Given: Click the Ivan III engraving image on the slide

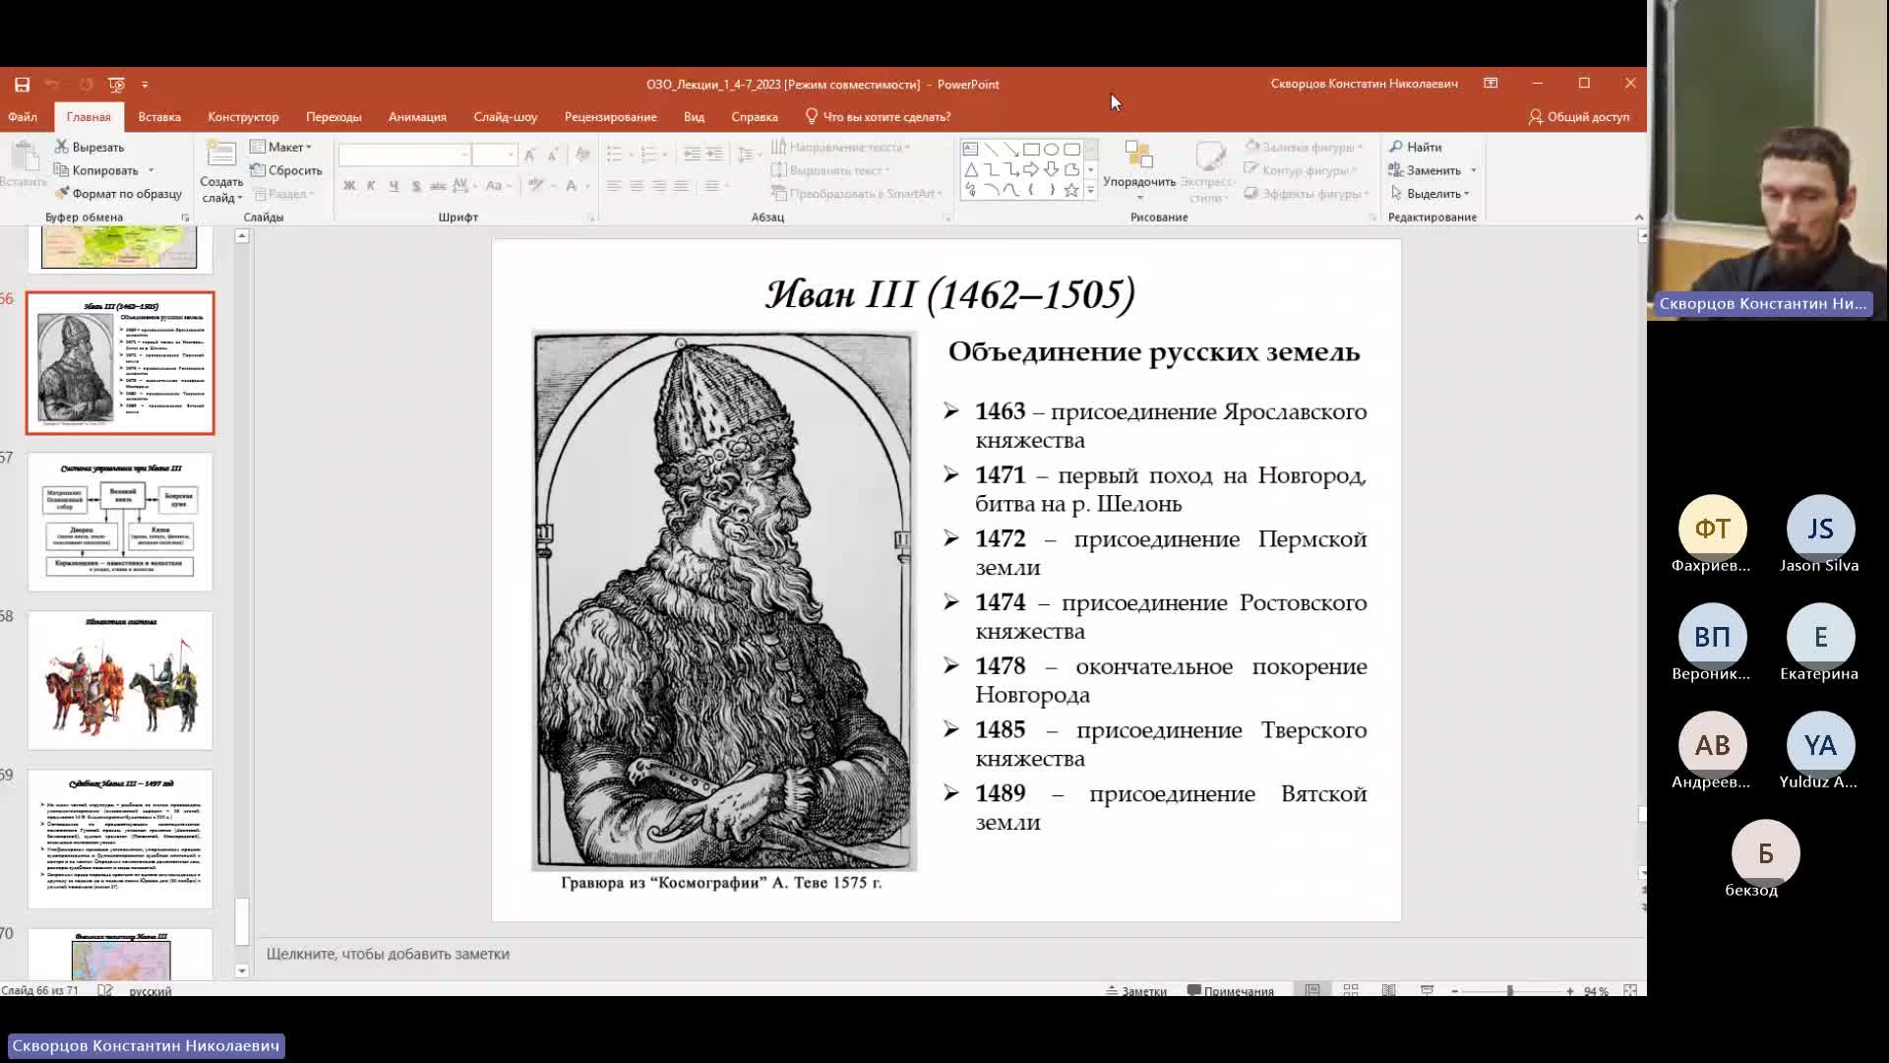Looking at the screenshot, I should [724, 600].
